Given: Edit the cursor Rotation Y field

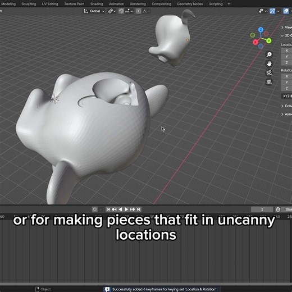Looking at the screenshot, I should [x=286, y=82].
